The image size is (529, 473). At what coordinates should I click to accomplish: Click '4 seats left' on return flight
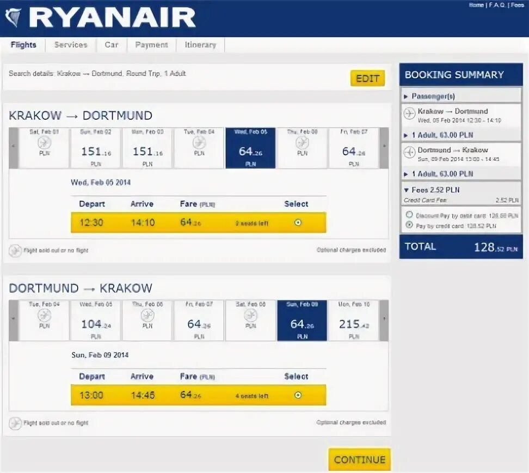[x=251, y=396]
